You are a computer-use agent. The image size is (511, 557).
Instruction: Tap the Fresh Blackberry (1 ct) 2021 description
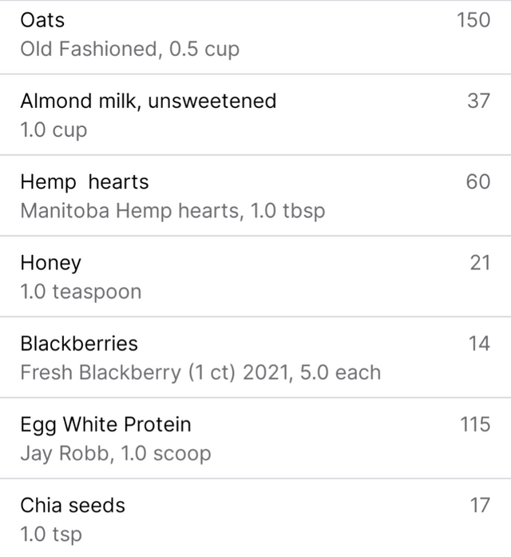click(x=200, y=372)
